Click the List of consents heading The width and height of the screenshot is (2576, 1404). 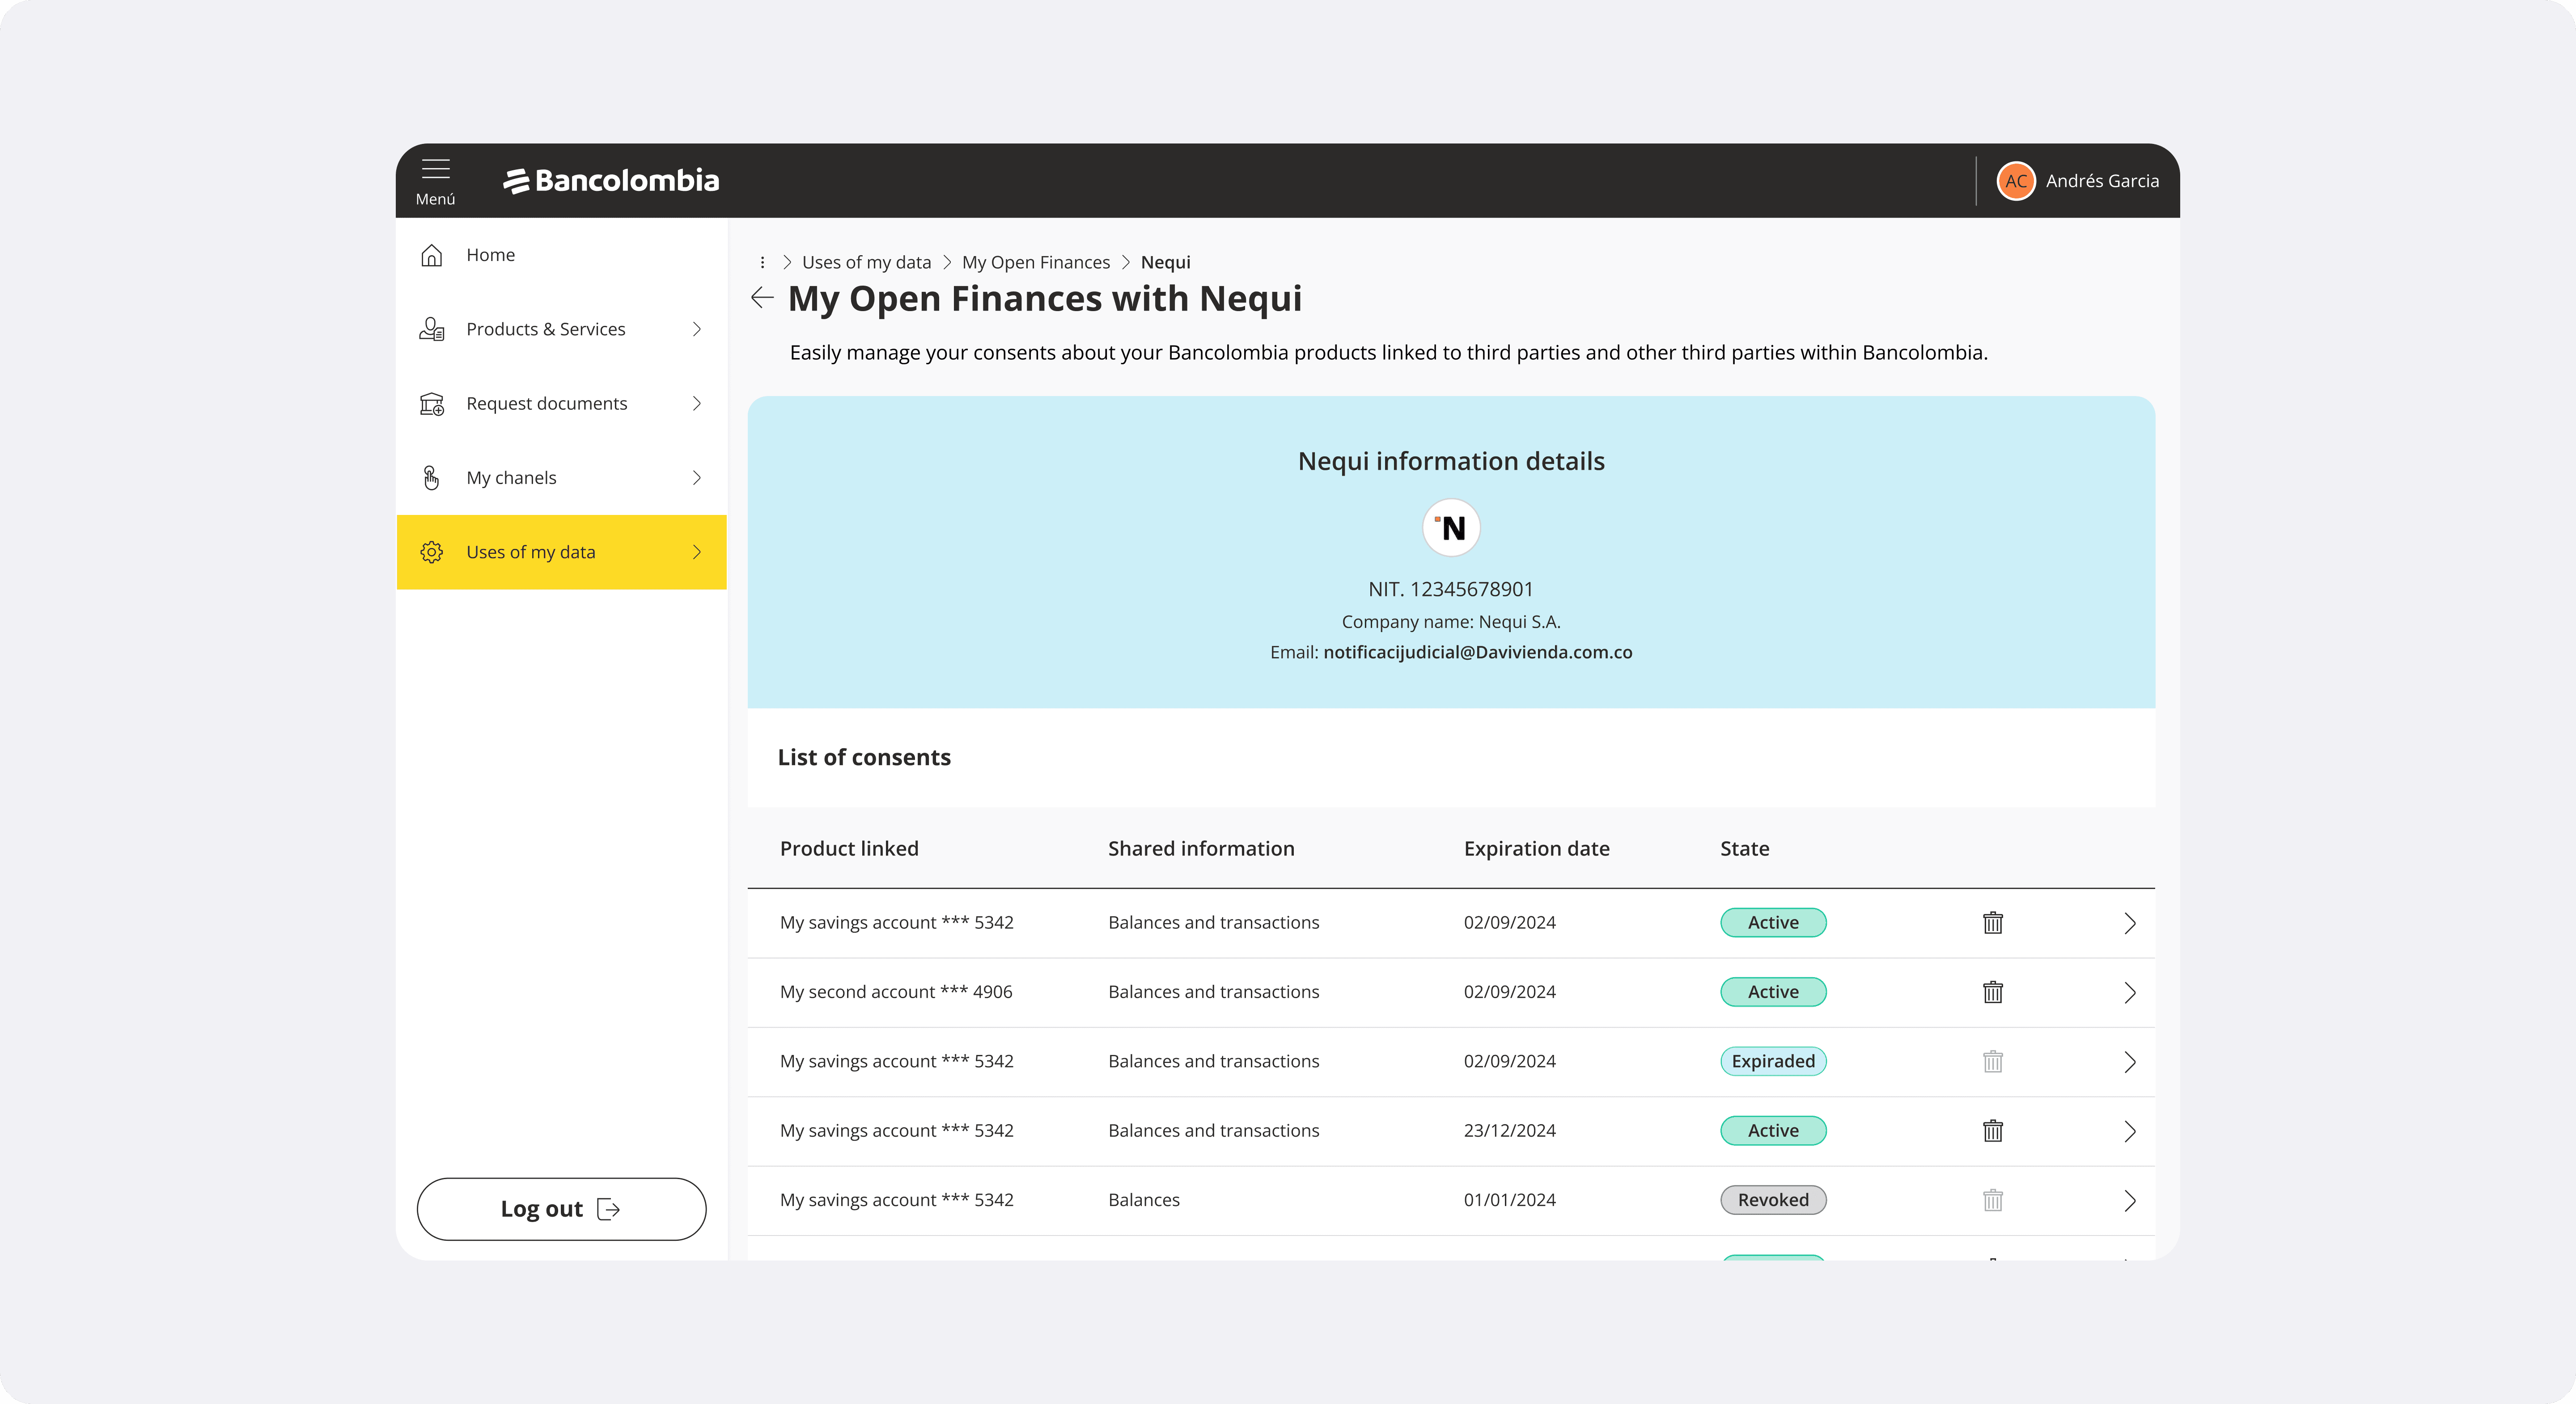[864, 758]
